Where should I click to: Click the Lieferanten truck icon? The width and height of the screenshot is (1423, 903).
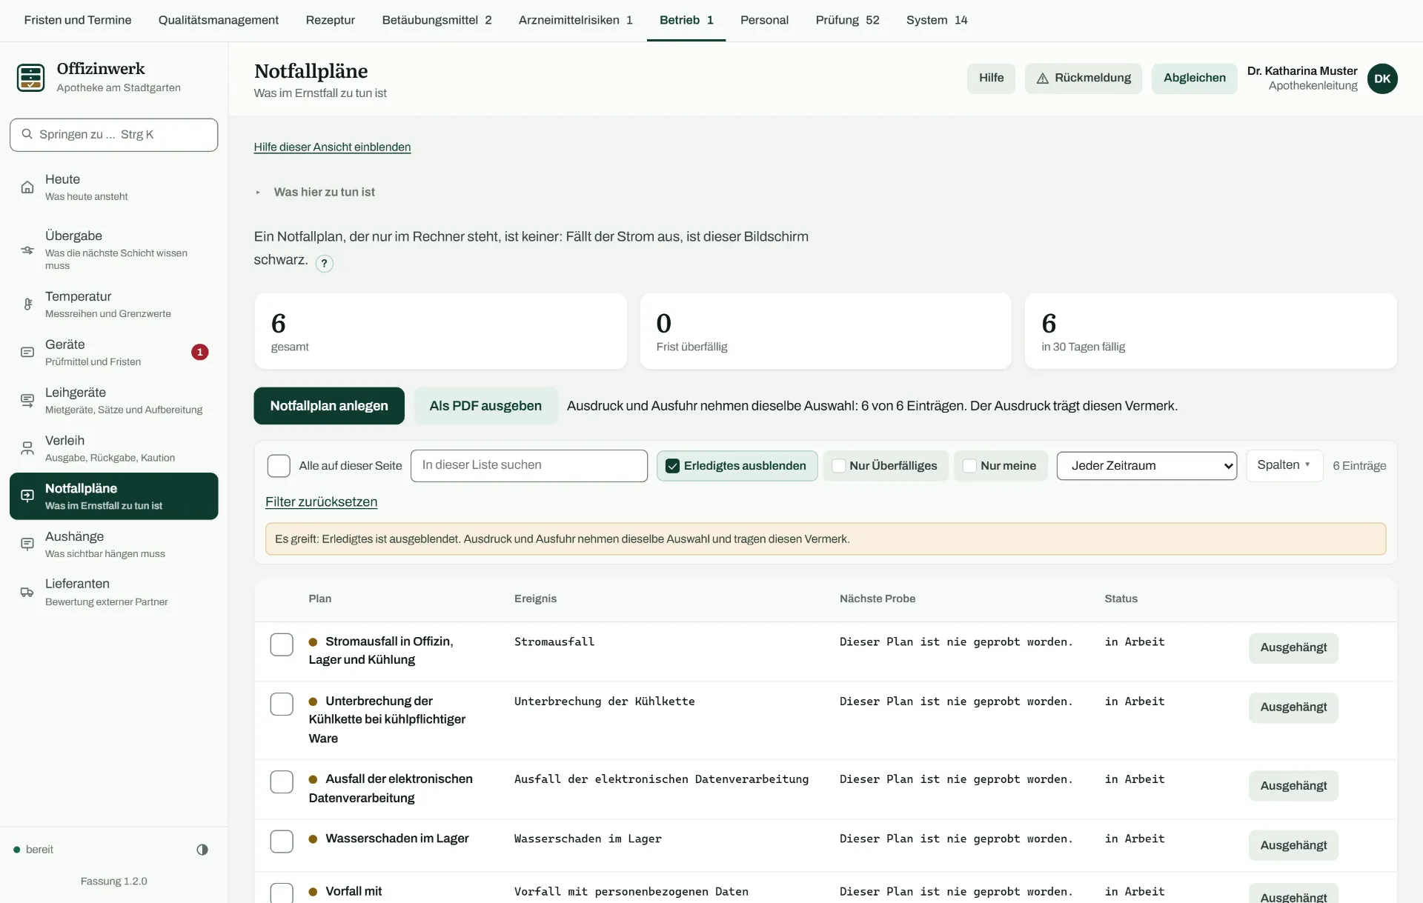click(x=27, y=592)
